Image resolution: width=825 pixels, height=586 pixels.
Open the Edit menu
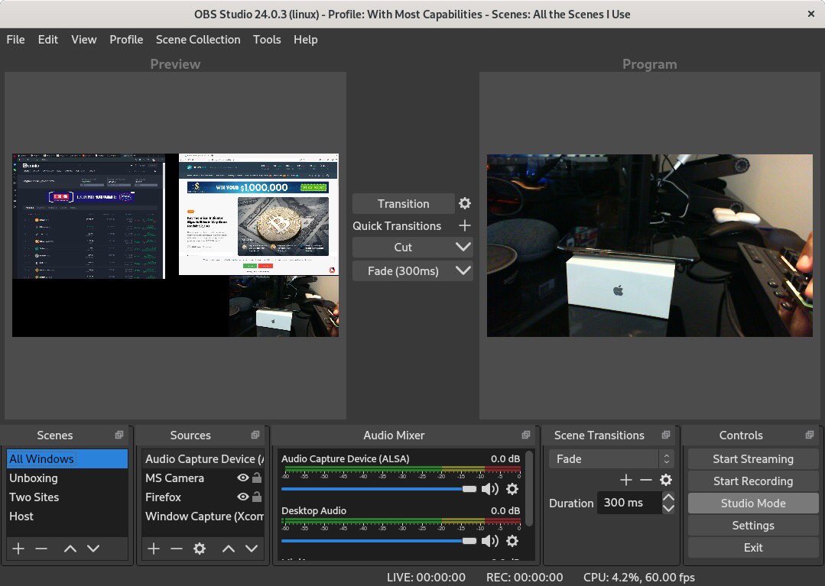48,40
